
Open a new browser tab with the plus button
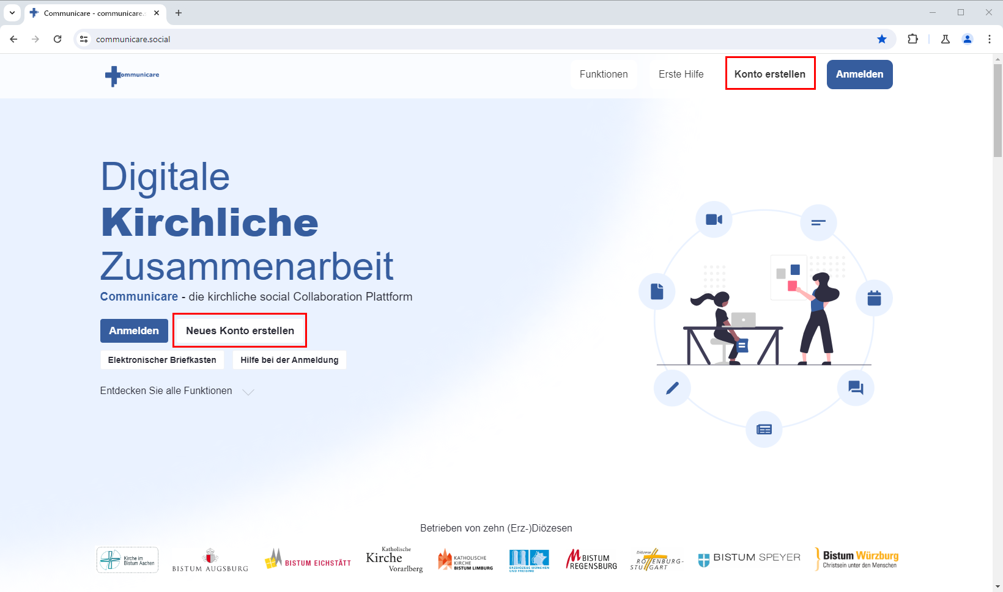coord(179,13)
